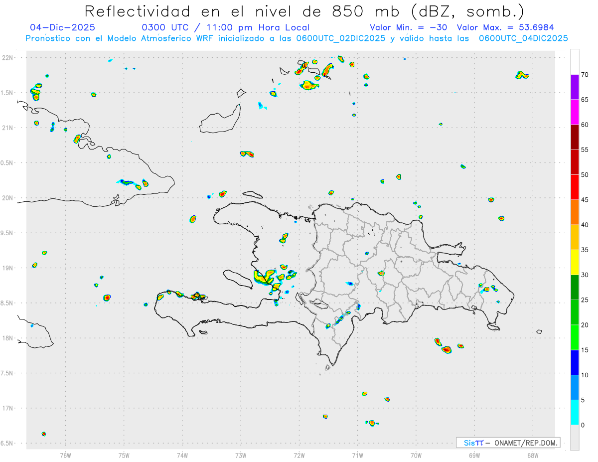The width and height of the screenshot is (598, 462).
Task: Click the '10' colorbar tick label
Action: coord(585,375)
